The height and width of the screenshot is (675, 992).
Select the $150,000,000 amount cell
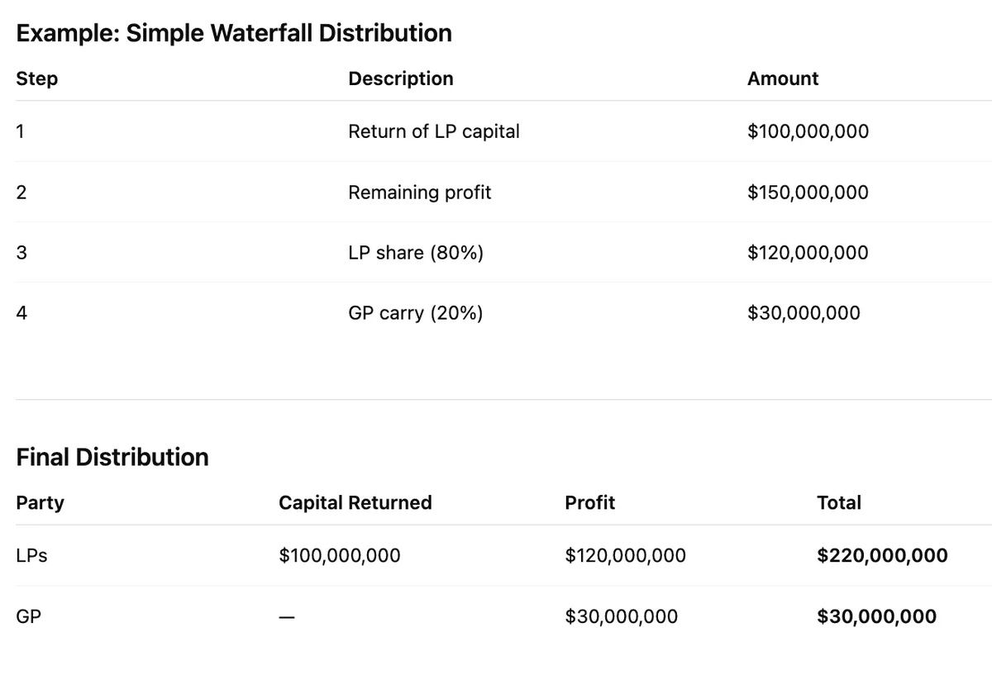click(808, 193)
